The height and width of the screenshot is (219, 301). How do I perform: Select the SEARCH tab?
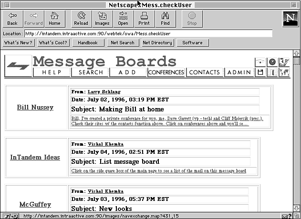tap(91, 72)
